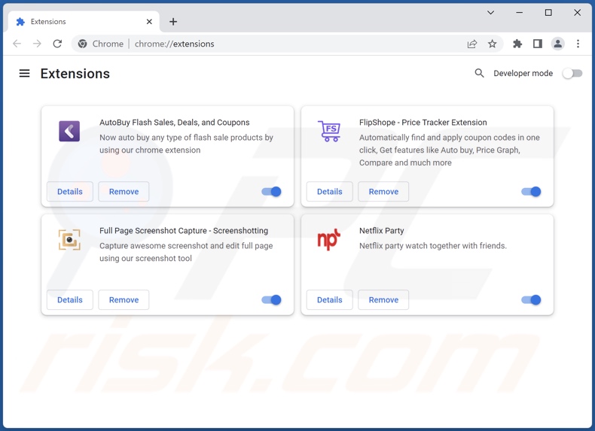
Task: Click the FlipShope shopping cart icon
Action: pos(329,131)
